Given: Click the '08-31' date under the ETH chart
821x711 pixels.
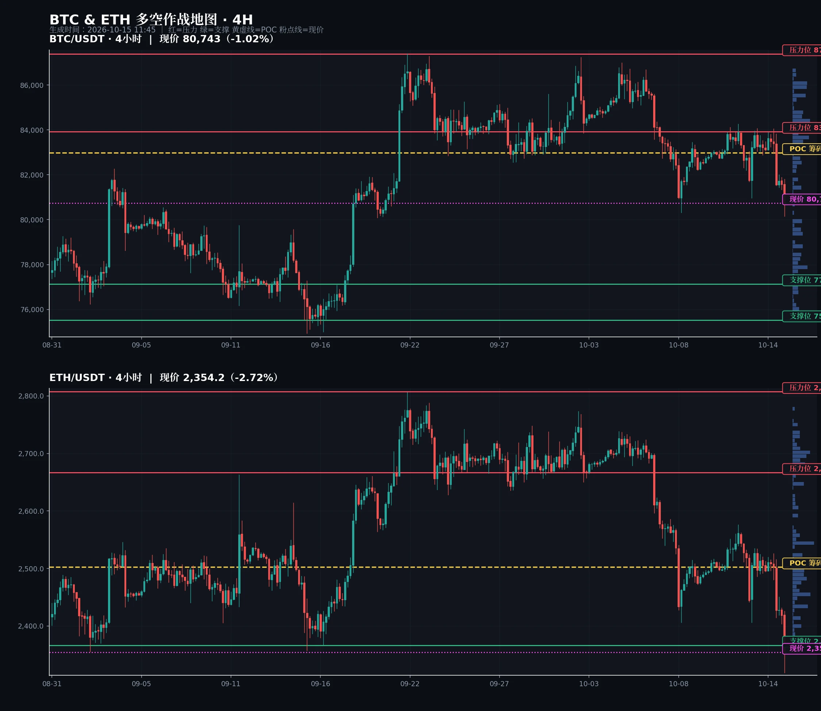Looking at the screenshot, I should coord(52,684).
